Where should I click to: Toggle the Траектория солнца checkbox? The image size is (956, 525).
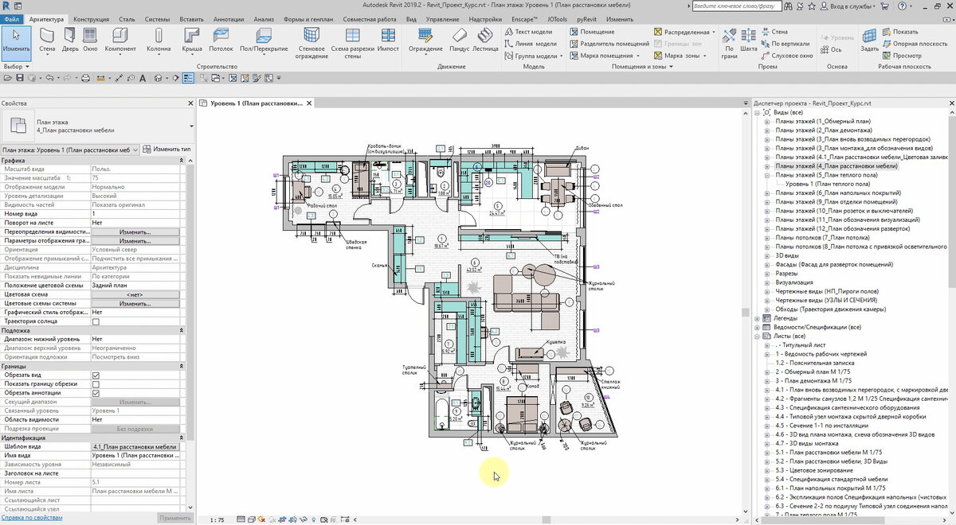96,321
